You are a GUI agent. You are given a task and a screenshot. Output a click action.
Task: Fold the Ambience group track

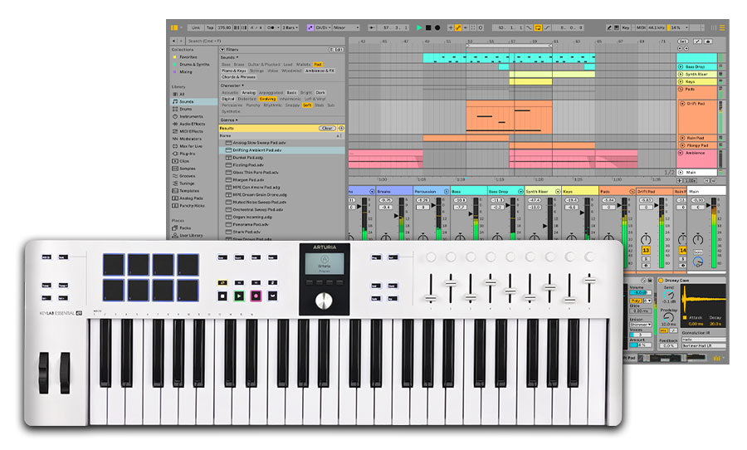pos(681,153)
